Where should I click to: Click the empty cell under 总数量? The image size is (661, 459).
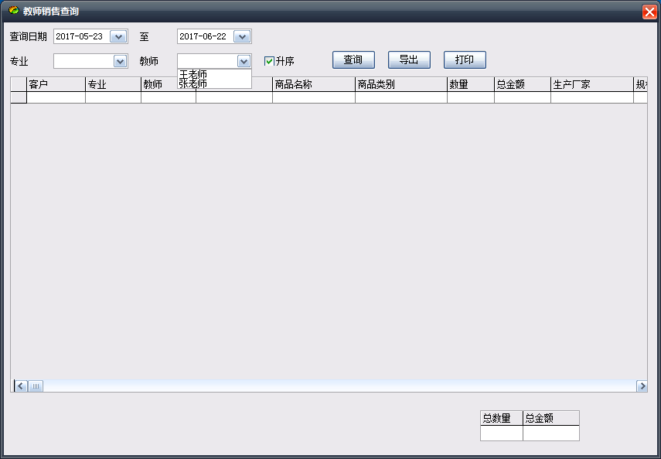[502, 433]
